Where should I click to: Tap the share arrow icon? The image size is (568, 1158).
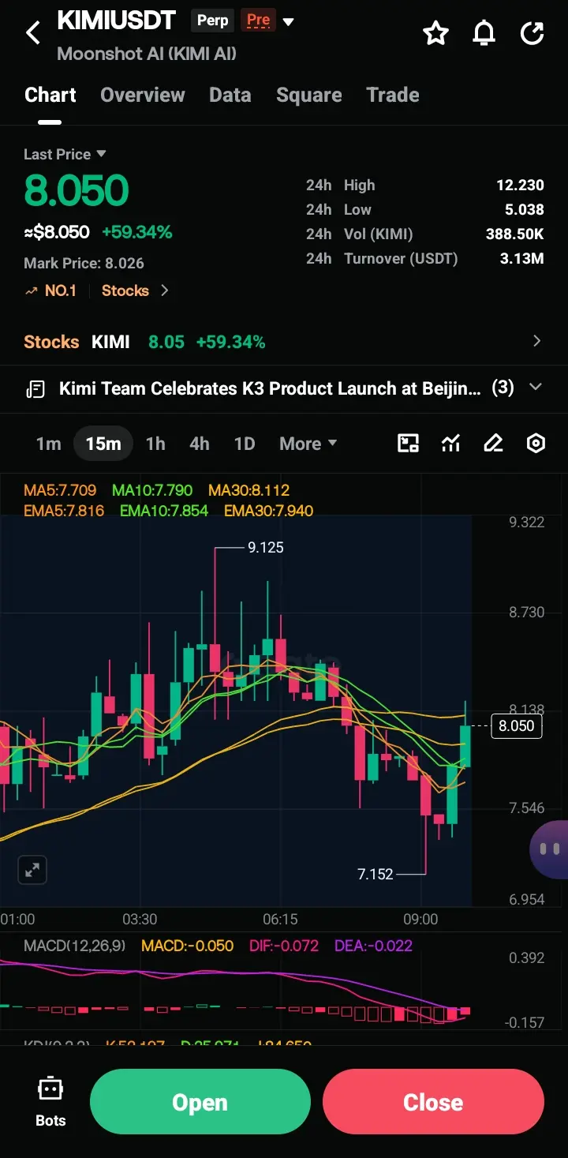532,33
